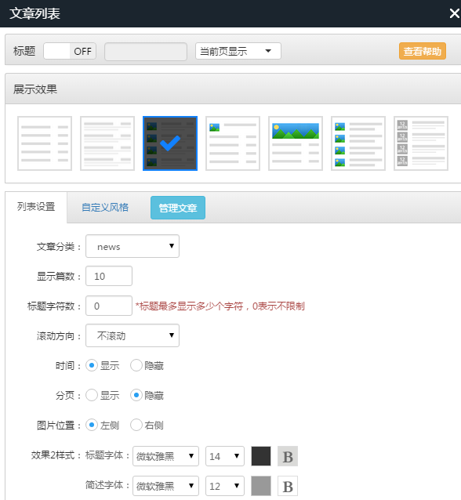Click the 管理文章 button
The width and height of the screenshot is (461, 500).
point(178,208)
